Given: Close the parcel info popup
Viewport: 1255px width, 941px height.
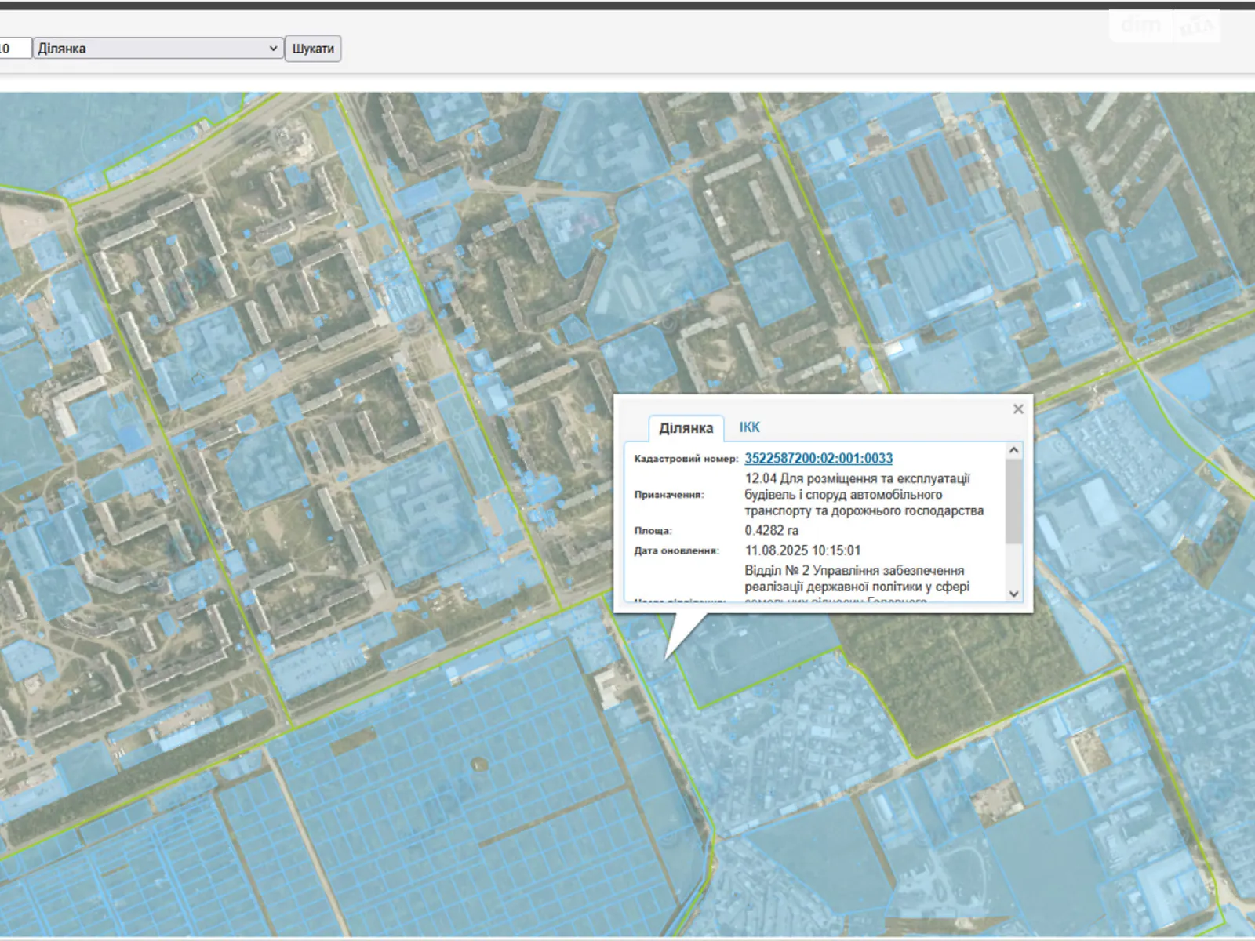Looking at the screenshot, I should pyautogui.click(x=1018, y=409).
